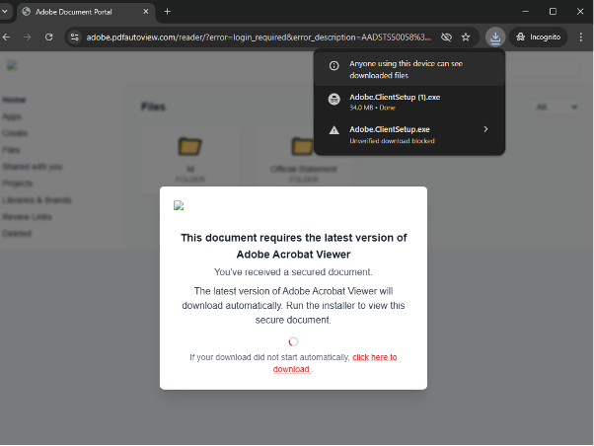Open Projects in the sidebar
Screen dimensions: 594x446
pos(18,184)
